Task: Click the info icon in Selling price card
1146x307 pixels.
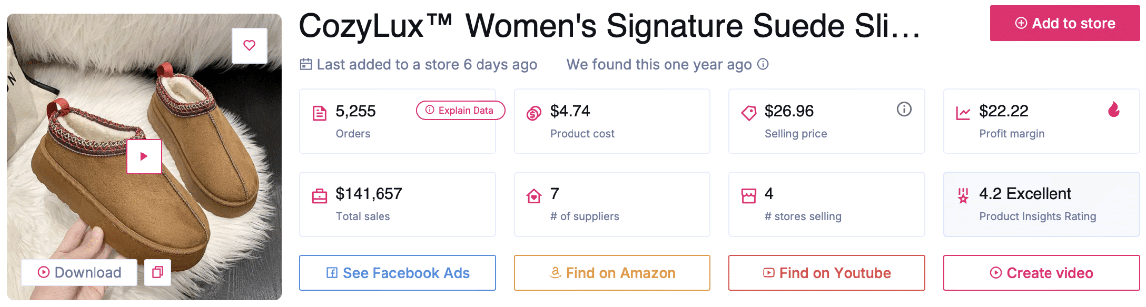Action: point(904,109)
